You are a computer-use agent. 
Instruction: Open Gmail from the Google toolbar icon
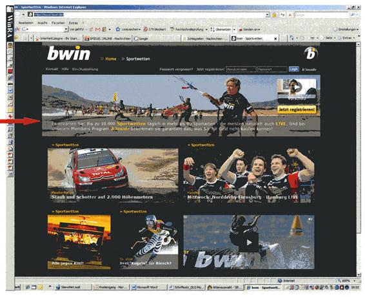(98, 29)
